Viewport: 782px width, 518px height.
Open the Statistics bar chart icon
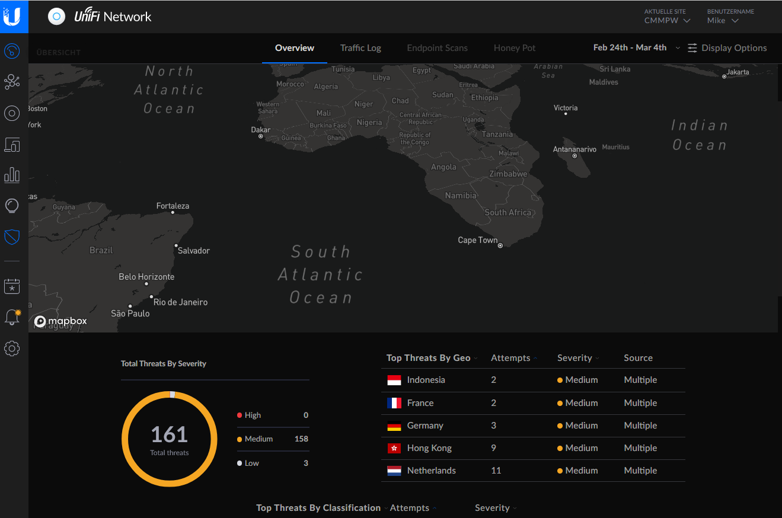pyautogui.click(x=12, y=175)
